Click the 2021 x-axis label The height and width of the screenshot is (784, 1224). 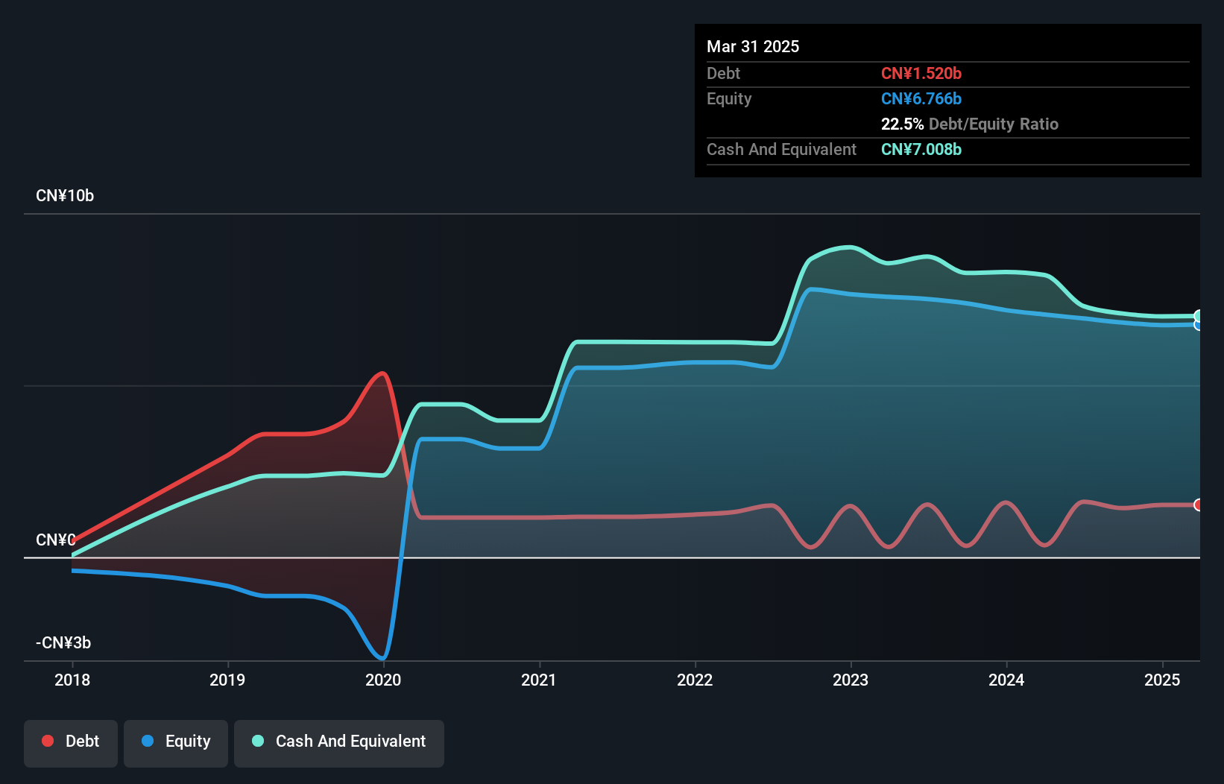tap(539, 680)
